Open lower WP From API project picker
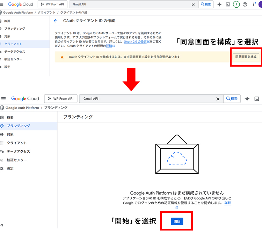 click(x=60, y=99)
